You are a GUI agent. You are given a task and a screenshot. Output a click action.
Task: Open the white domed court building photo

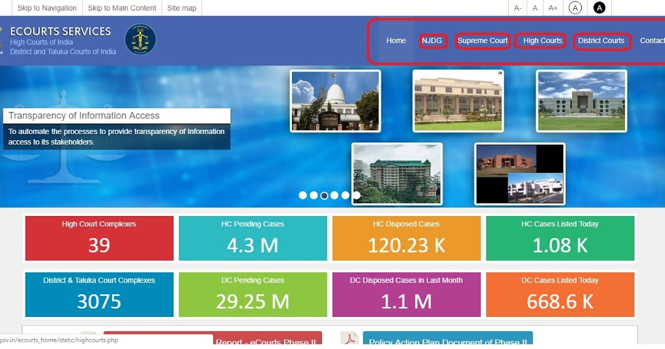335,101
